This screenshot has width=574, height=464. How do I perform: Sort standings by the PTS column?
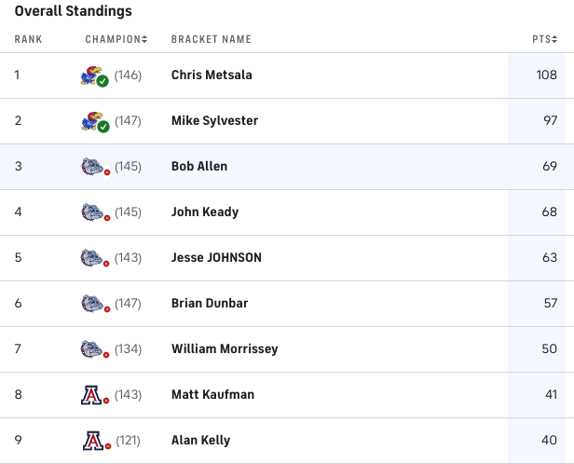[x=545, y=39]
